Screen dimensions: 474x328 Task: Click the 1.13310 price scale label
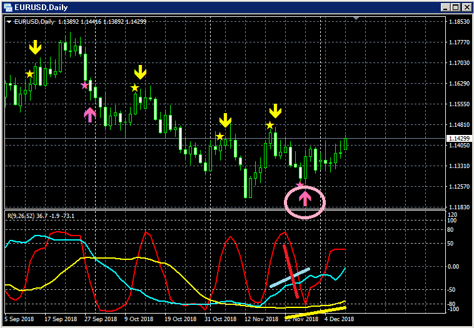click(459, 166)
